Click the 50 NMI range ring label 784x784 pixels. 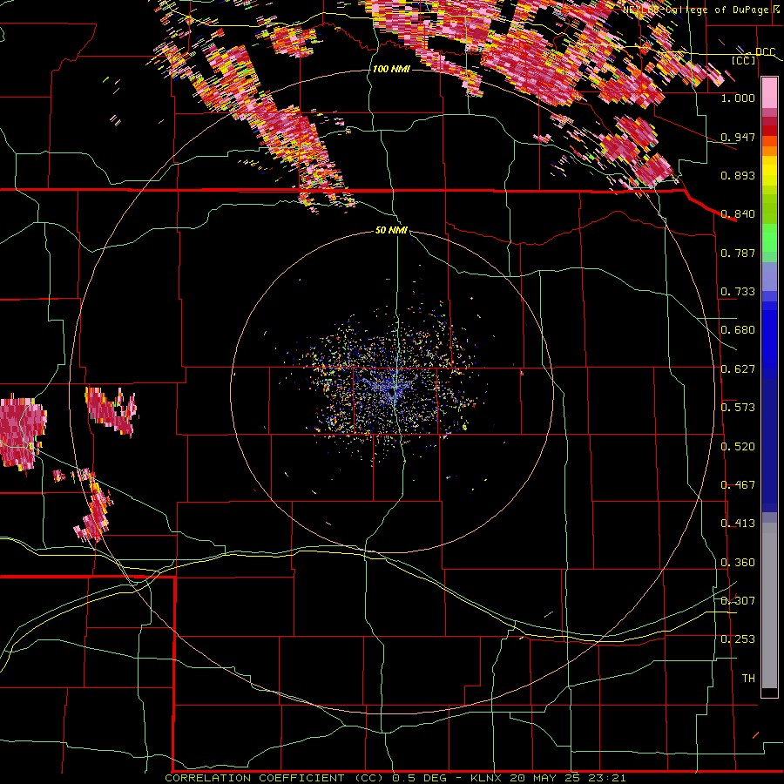[391, 231]
